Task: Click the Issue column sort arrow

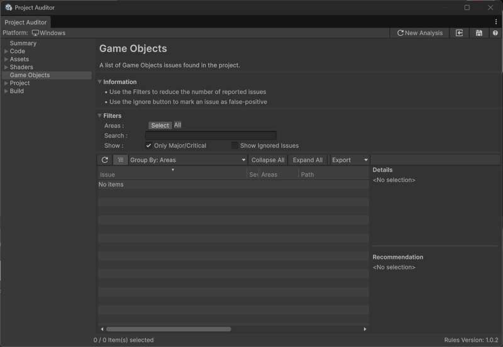Action: 172,170
